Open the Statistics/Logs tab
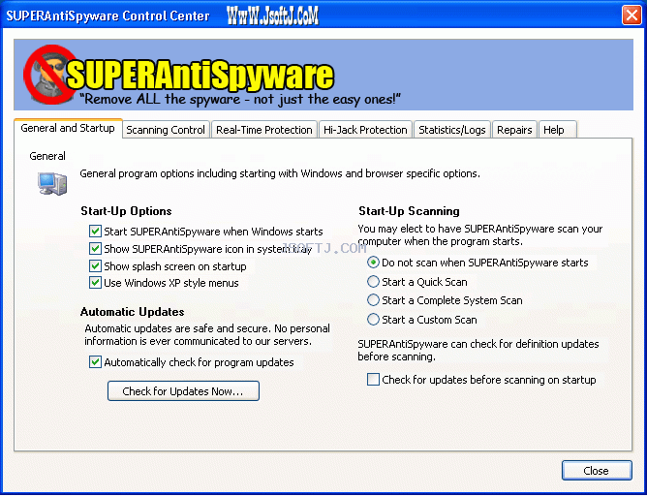Viewport: 647px width, 496px height. coord(451,130)
